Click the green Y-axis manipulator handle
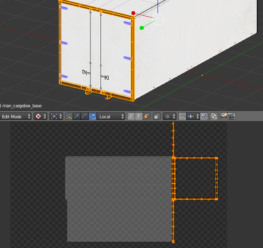The image size is (263, 248). pos(141,28)
